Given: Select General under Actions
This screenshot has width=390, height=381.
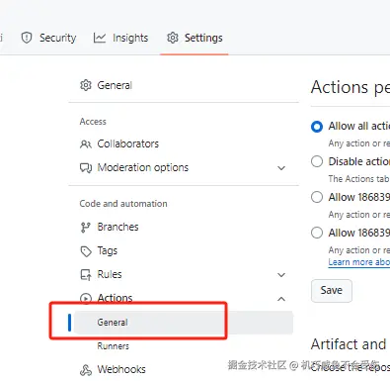Looking at the screenshot, I should coord(183,323).
